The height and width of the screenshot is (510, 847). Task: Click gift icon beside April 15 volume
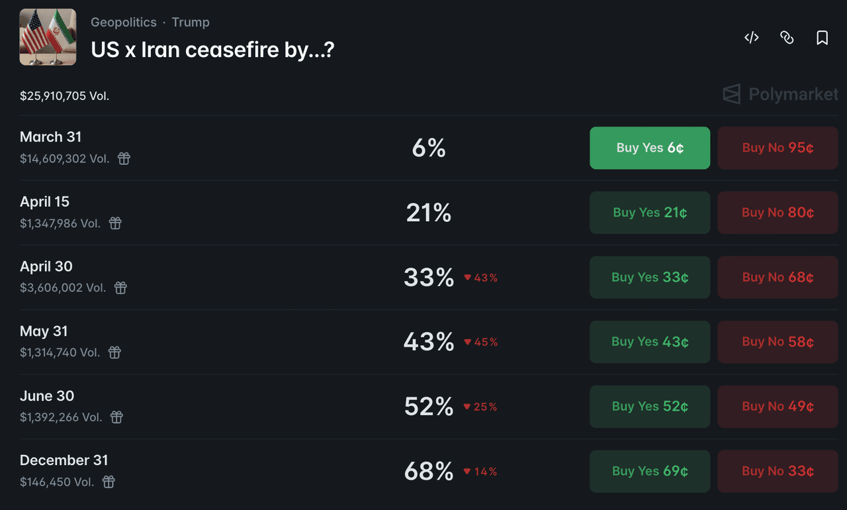[x=115, y=223]
